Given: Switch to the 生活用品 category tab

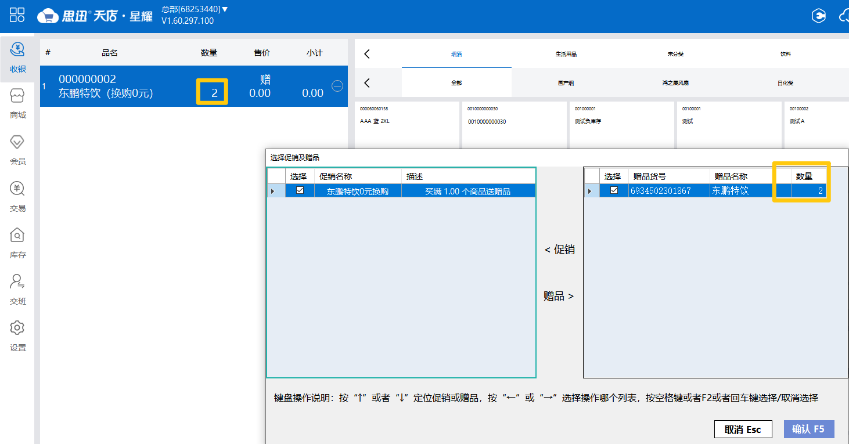Looking at the screenshot, I should point(566,54).
